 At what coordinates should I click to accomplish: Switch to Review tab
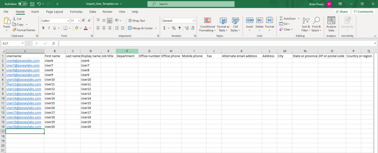click(x=107, y=11)
